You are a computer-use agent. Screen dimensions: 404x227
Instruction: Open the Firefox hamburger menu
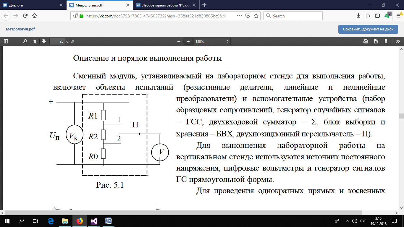point(398,16)
